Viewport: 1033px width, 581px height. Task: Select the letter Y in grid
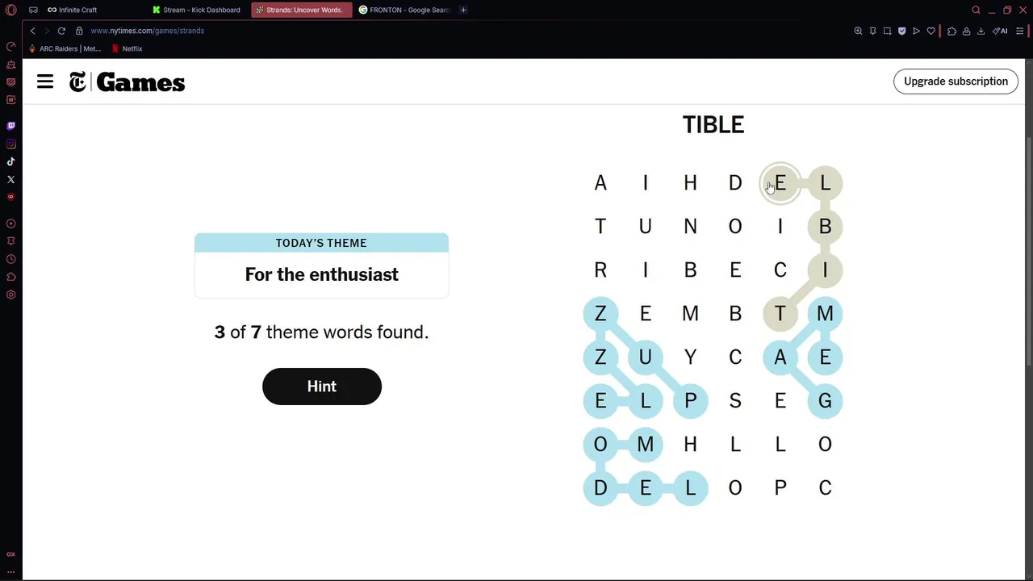(x=690, y=357)
